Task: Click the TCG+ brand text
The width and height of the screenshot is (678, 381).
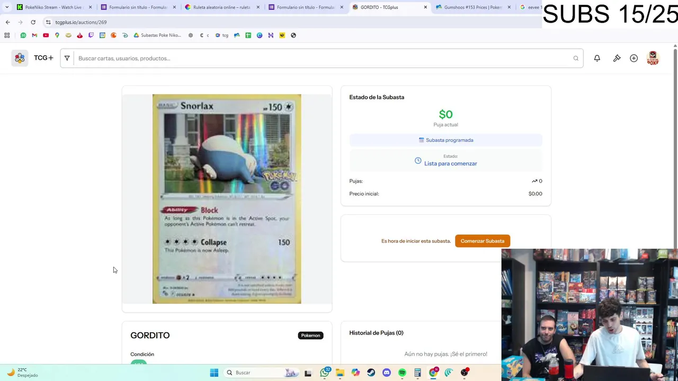Action: (43, 58)
